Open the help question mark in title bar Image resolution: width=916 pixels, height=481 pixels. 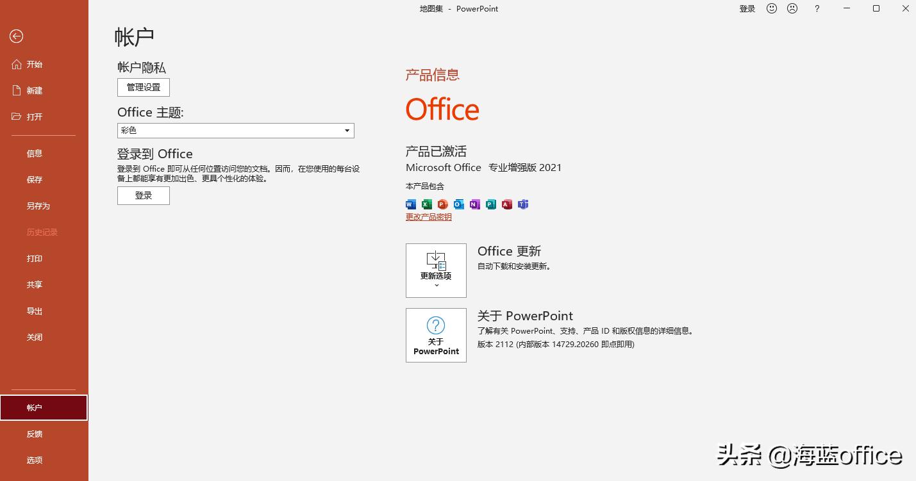tap(816, 8)
